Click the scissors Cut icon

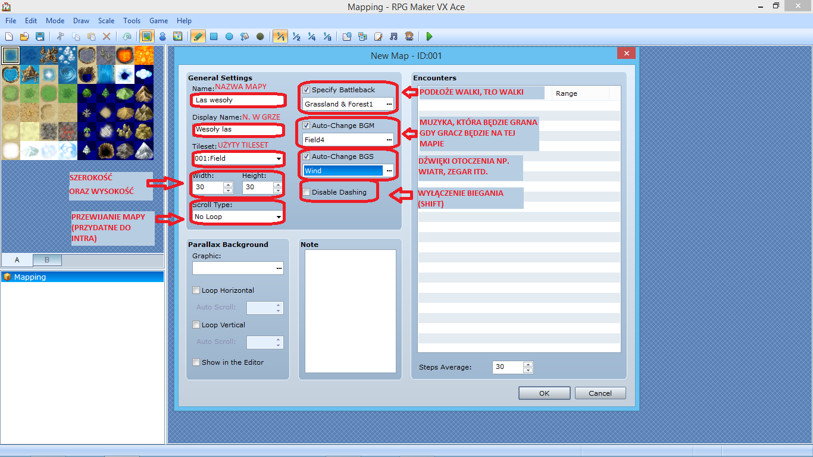click(60, 36)
